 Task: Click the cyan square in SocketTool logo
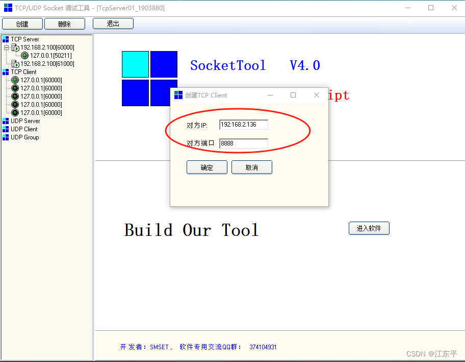[x=135, y=64]
